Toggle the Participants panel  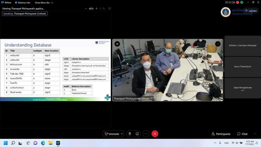tap(221, 134)
